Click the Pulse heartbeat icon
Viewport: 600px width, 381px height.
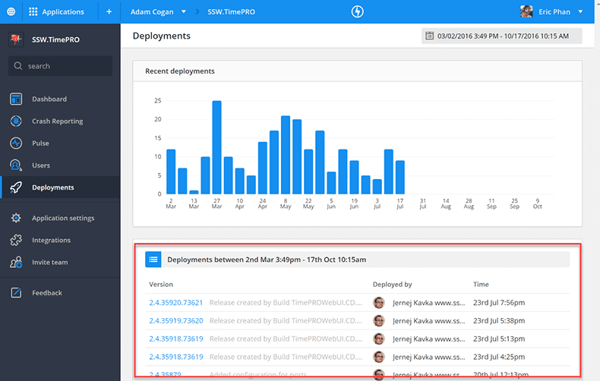[x=16, y=143]
